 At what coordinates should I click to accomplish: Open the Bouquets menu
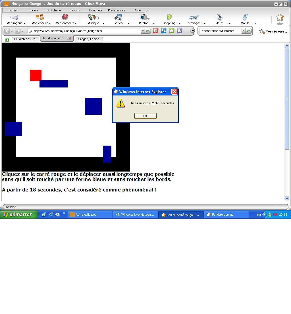click(x=96, y=10)
